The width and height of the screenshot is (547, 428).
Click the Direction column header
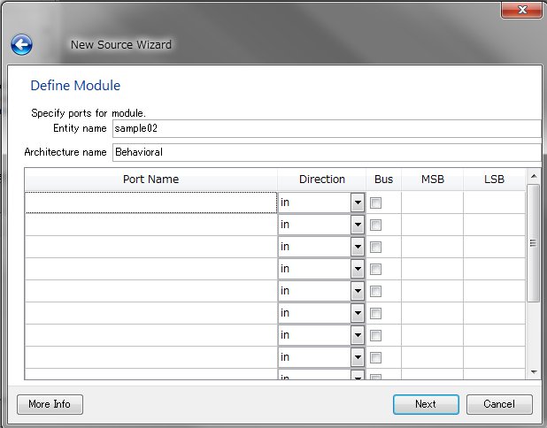click(x=321, y=180)
